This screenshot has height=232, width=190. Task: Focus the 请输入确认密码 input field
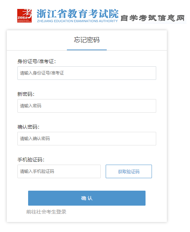point(87,139)
